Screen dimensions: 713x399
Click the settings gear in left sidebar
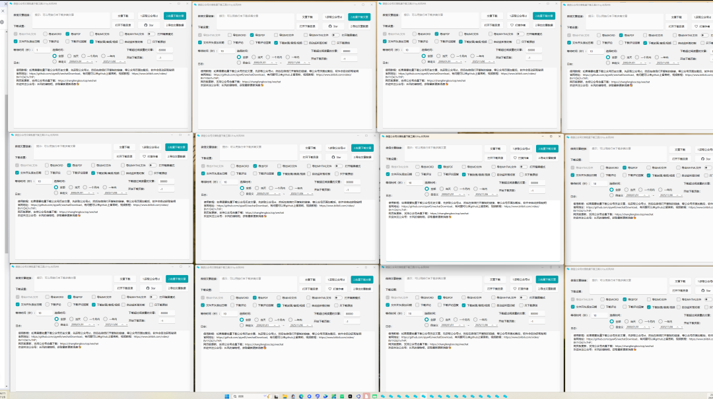coord(2,22)
